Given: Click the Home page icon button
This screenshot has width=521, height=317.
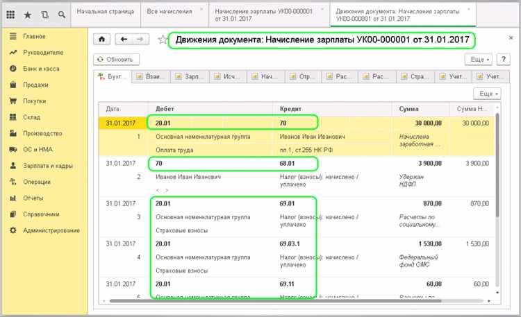Looking at the screenshot, I should pyautogui.click(x=104, y=40).
